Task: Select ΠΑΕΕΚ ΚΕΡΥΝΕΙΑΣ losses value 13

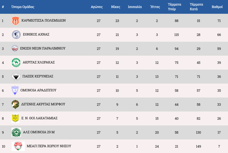Action: click(x=157, y=77)
